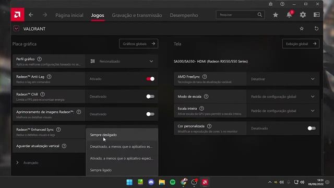Open the Modo de escala dropdown
Viewport: 334px width, 188px height.
283,97
